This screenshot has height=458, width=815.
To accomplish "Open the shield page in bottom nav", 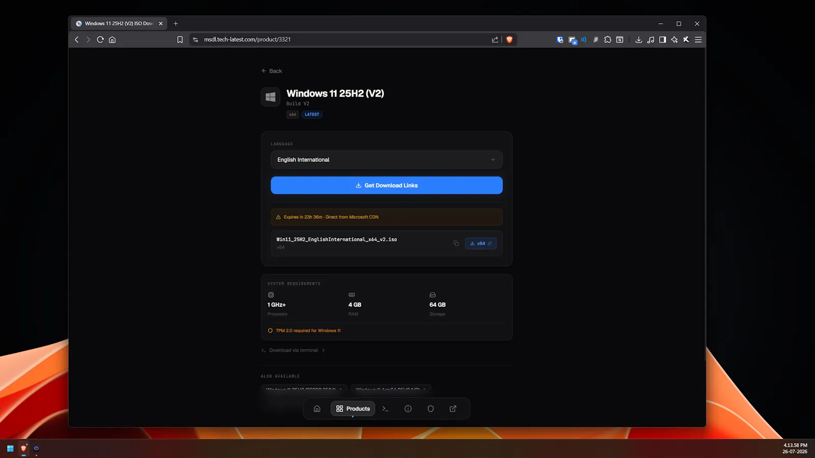I will click(x=430, y=409).
